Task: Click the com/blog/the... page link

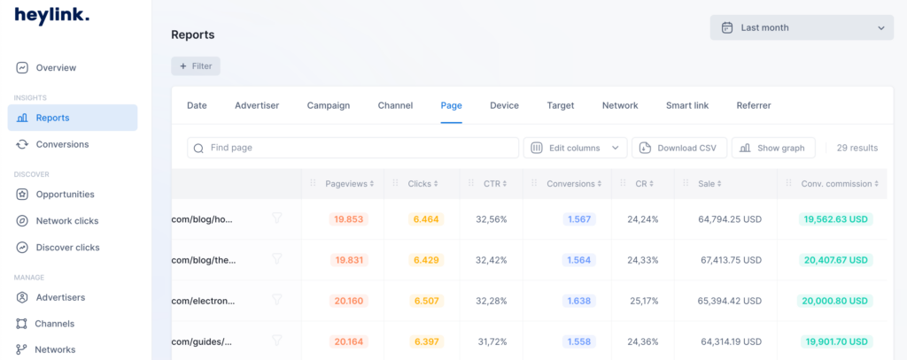Action: (x=205, y=260)
